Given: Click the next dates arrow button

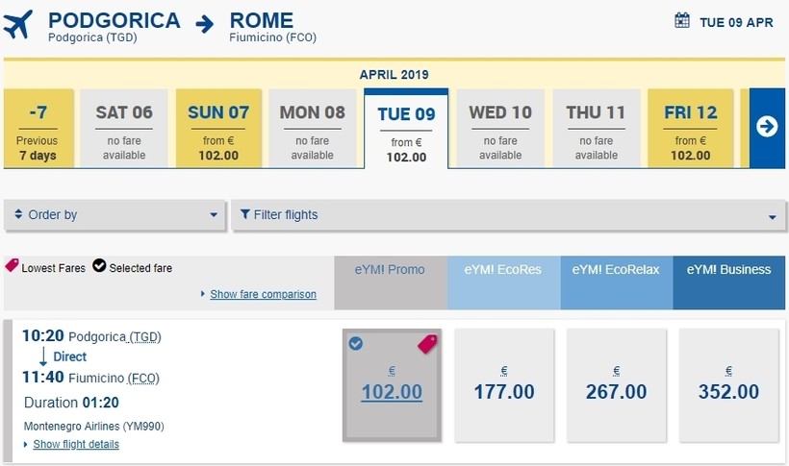Looking at the screenshot, I should pyautogui.click(x=767, y=127).
